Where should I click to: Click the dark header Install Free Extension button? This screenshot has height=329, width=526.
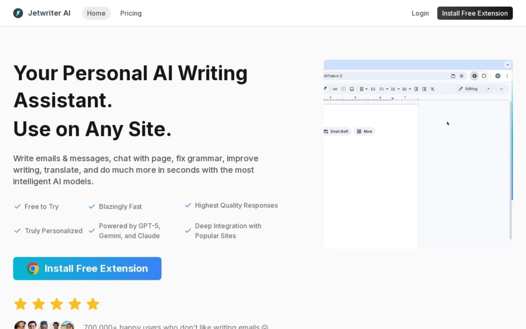click(x=475, y=13)
